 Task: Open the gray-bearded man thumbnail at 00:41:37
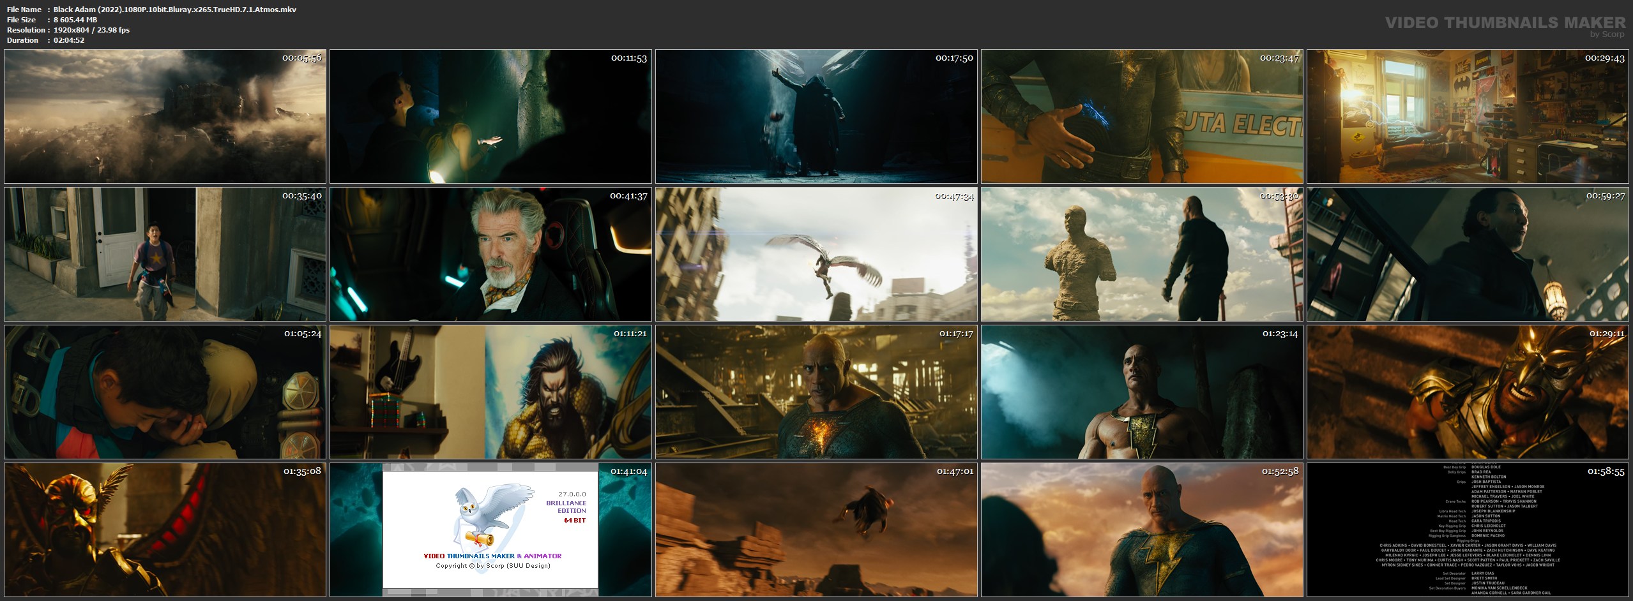point(490,254)
